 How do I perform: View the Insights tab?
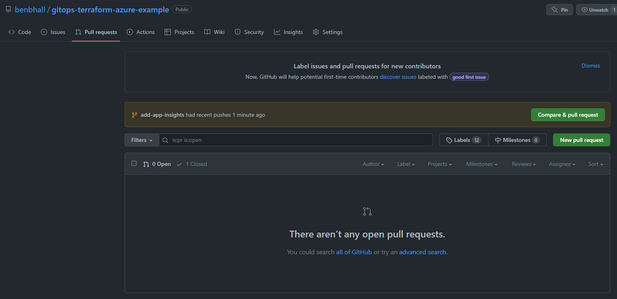pos(288,32)
